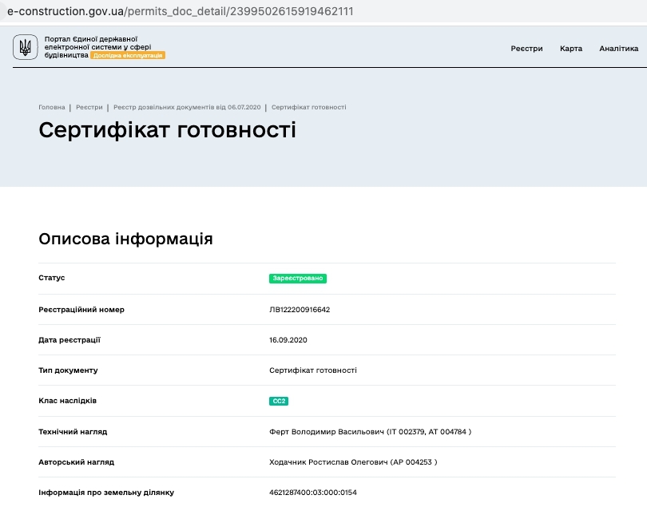Open Реєстр дозвільних документів breadcrumb link
Screen dimensions: 647x507
click(187, 107)
